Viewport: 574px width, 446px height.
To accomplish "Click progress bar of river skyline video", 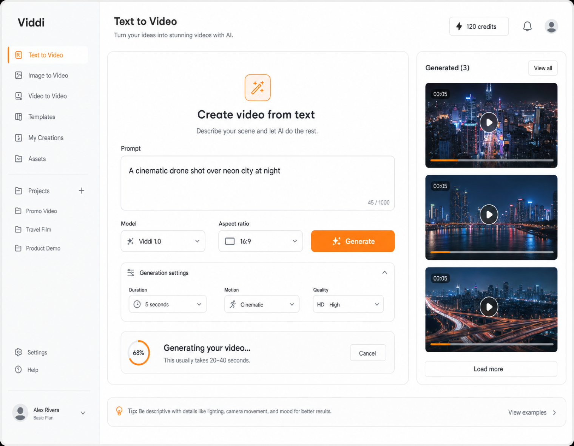I will 492,252.
